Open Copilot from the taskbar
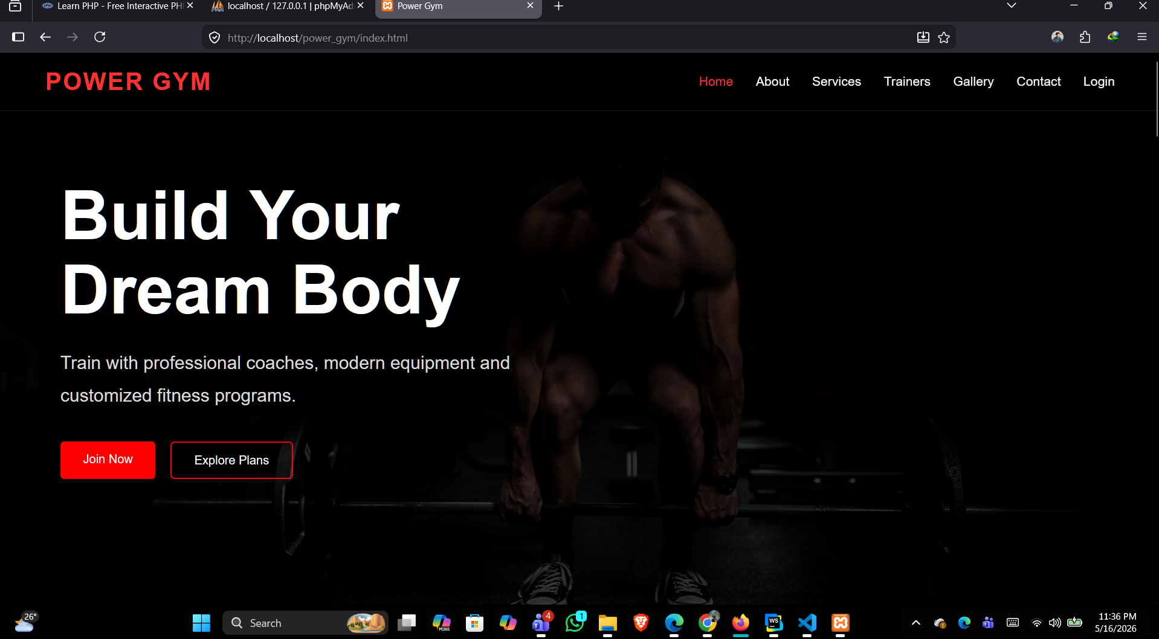 508,623
